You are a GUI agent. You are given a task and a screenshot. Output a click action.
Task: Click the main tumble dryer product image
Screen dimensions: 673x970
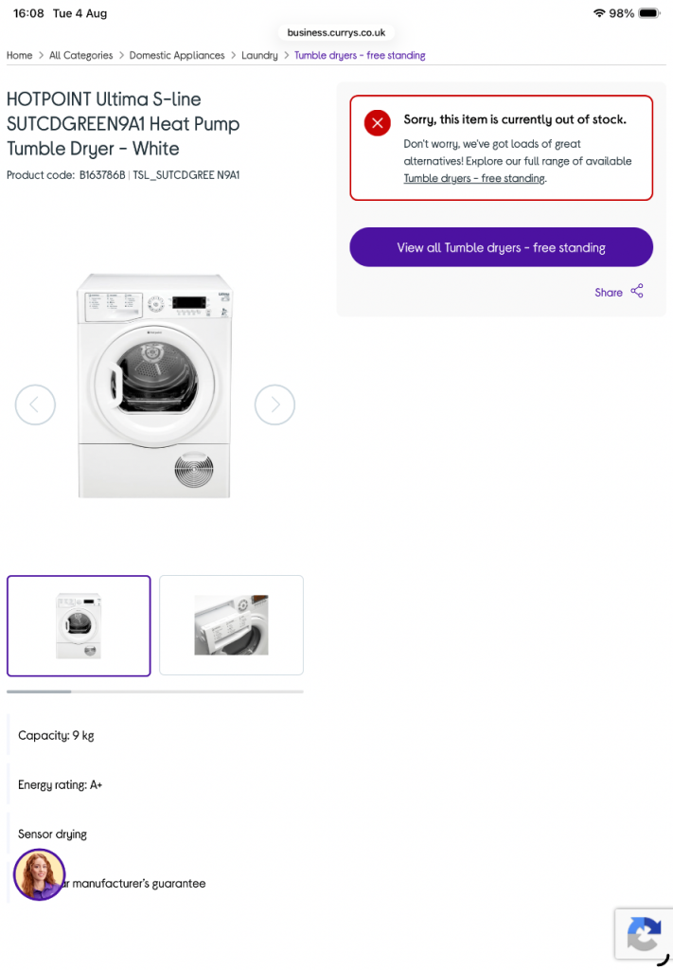[154, 386]
